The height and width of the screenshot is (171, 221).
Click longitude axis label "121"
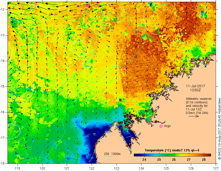click(x=67, y=168)
